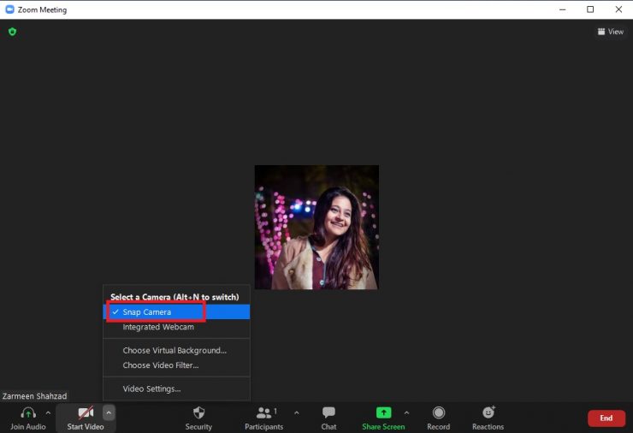
Task: Click the participant profile picture
Action: (316, 228)
